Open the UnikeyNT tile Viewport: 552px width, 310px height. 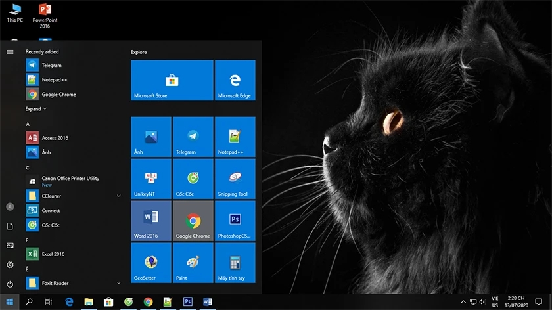(151, 179)
